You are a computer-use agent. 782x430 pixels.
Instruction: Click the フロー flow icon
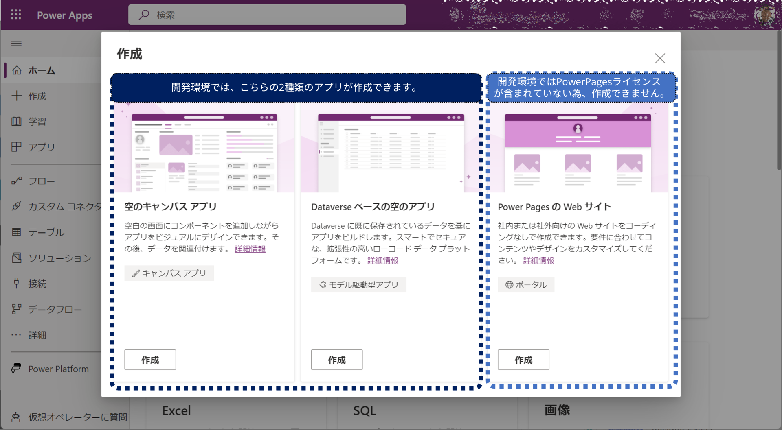pyautogui.click(x=17, y=181)
